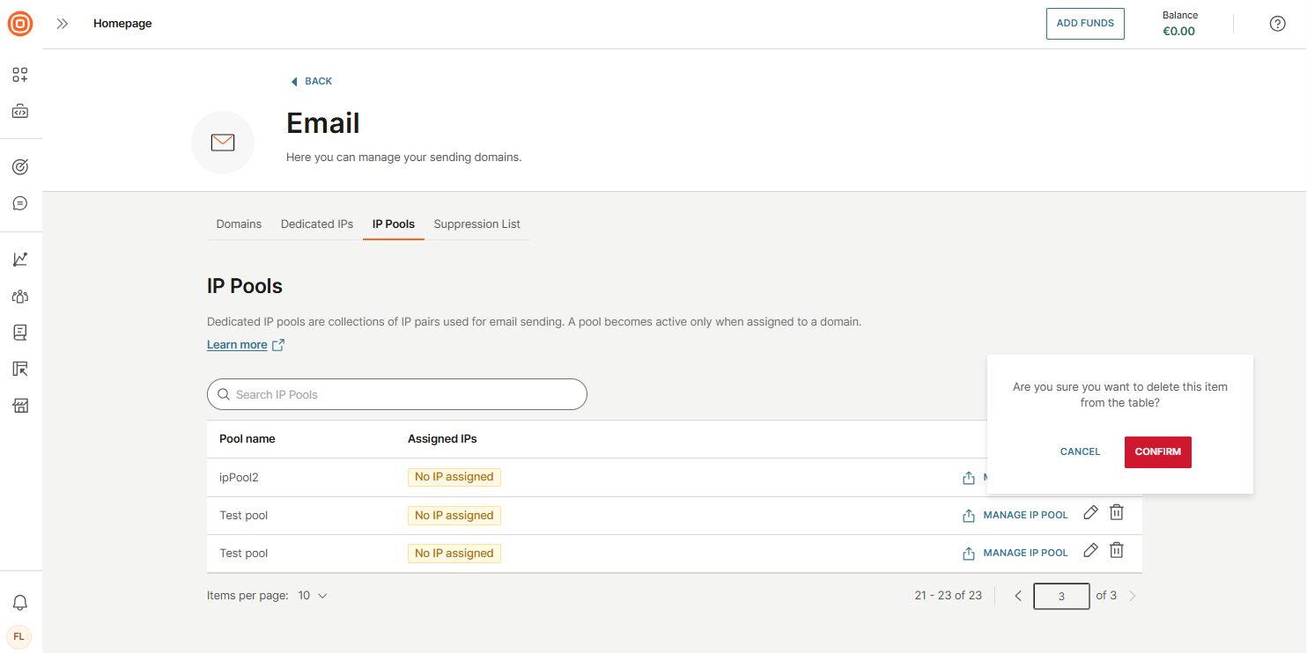Open the help question mark icon

click(x=1277, y=24)
